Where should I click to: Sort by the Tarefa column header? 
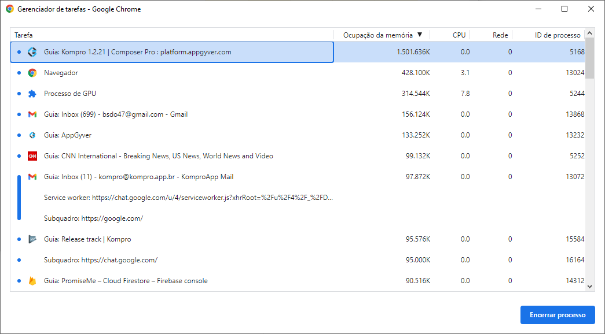[x=172, y=35]
